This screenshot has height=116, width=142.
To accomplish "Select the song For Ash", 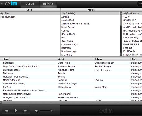I will (7, 87).
